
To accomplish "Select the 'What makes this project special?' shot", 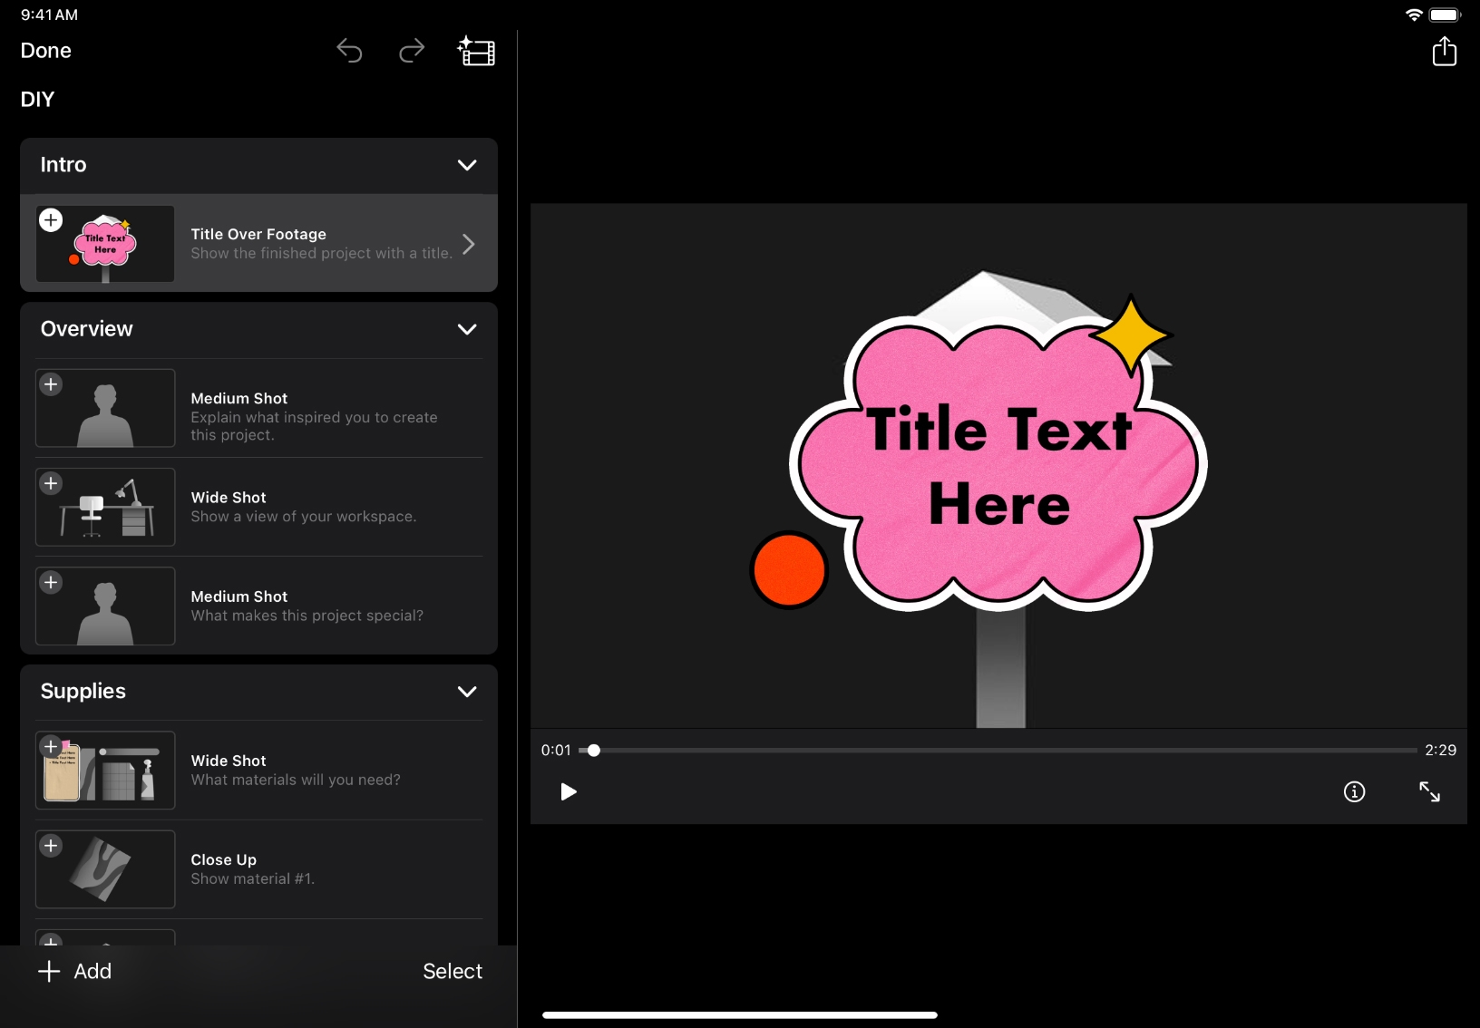I will [307, 606].
